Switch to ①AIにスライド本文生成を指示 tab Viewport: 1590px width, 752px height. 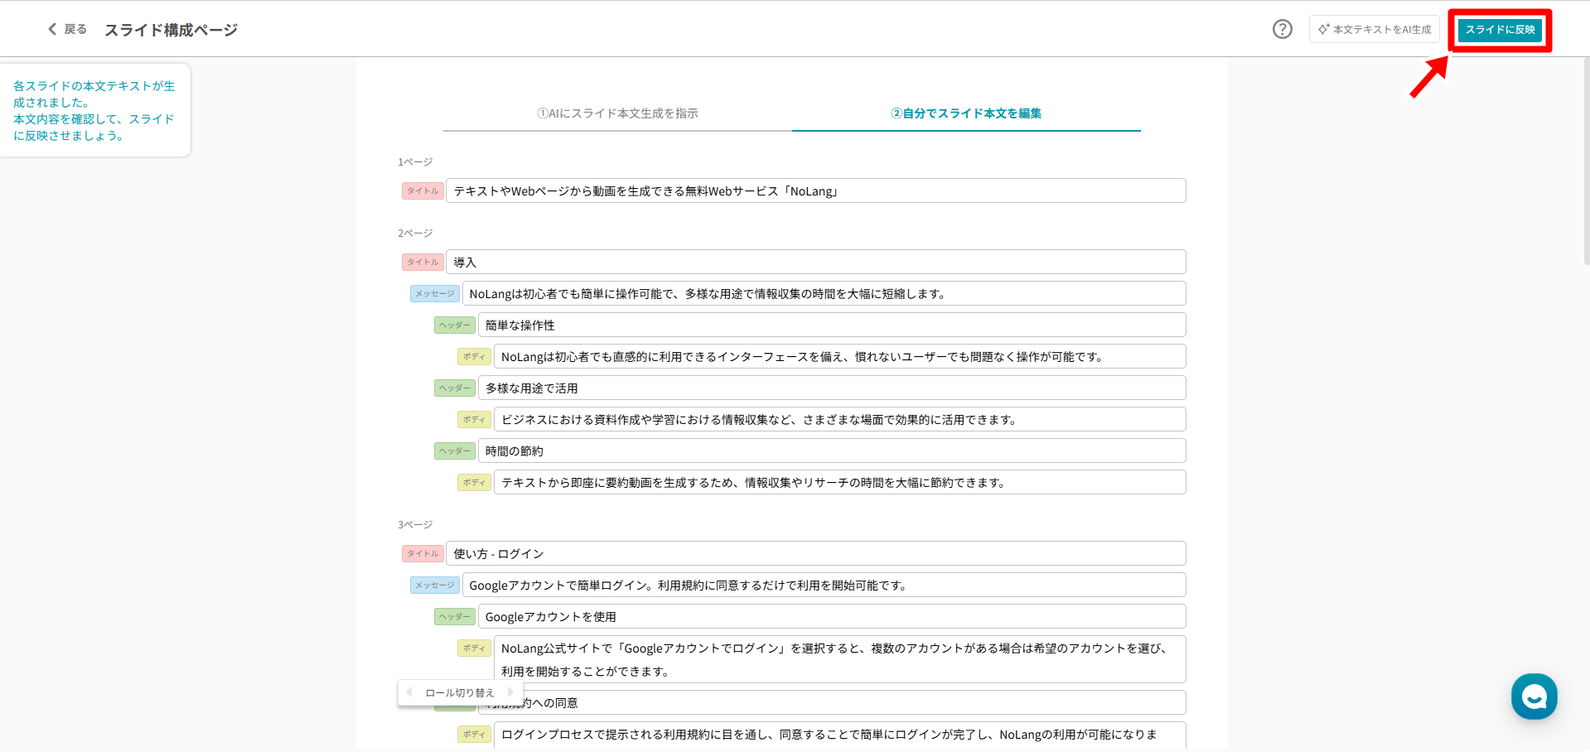click(x=617, y=113)
